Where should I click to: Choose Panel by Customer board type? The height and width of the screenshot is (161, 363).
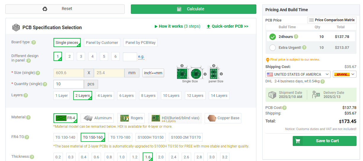pos(102,43)
